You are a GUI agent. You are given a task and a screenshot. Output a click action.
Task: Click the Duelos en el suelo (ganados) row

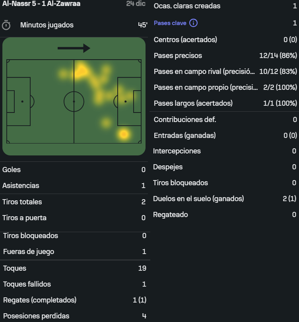point(225,199)
